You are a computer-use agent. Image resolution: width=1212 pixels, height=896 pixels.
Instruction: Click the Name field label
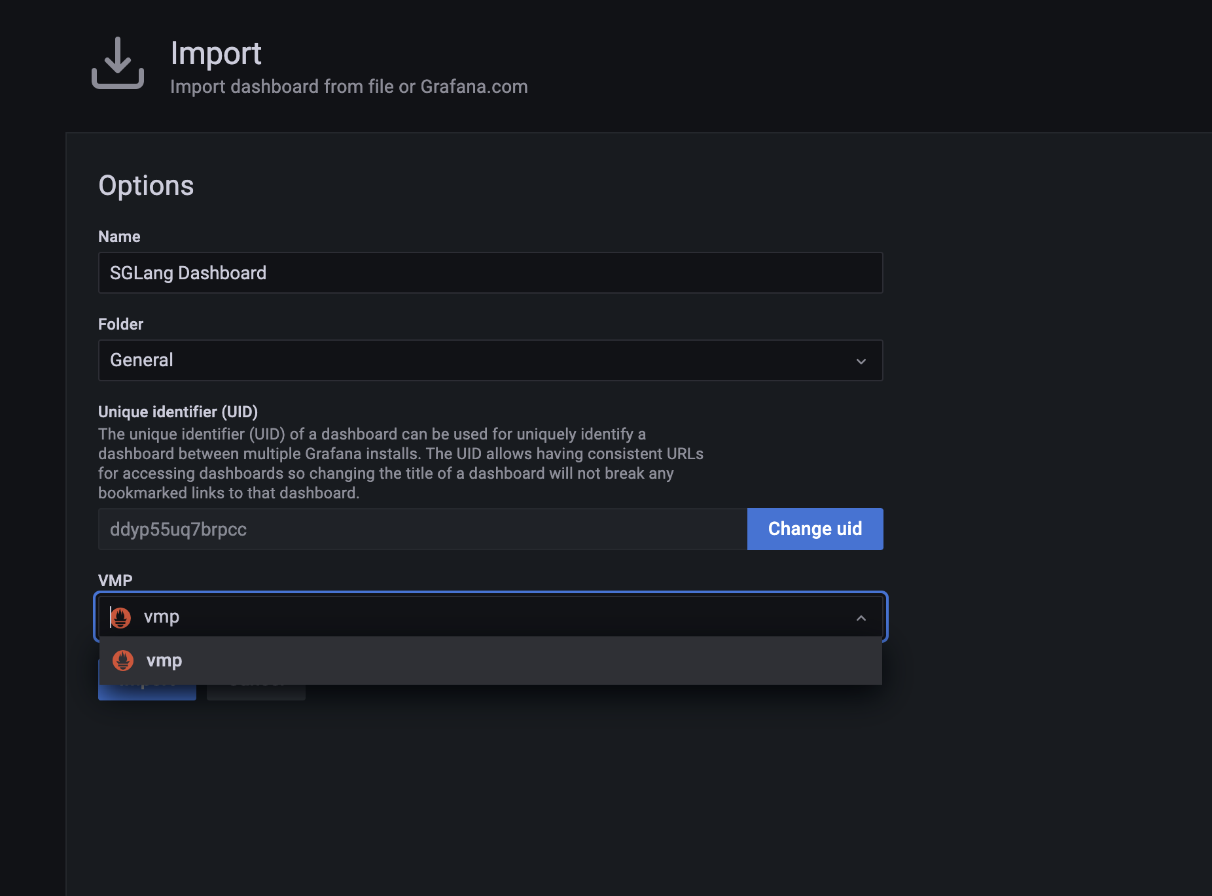coord(119,237)
